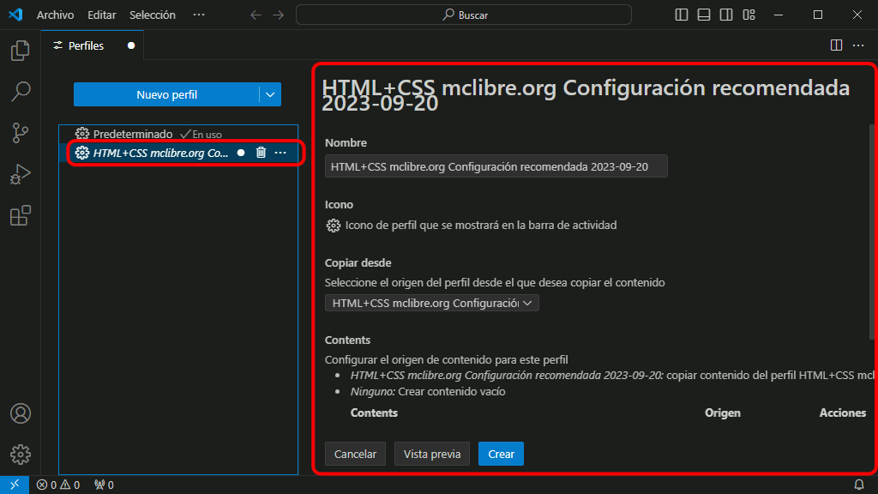
Task: Click the Origen column header
Action: (722, 413)
